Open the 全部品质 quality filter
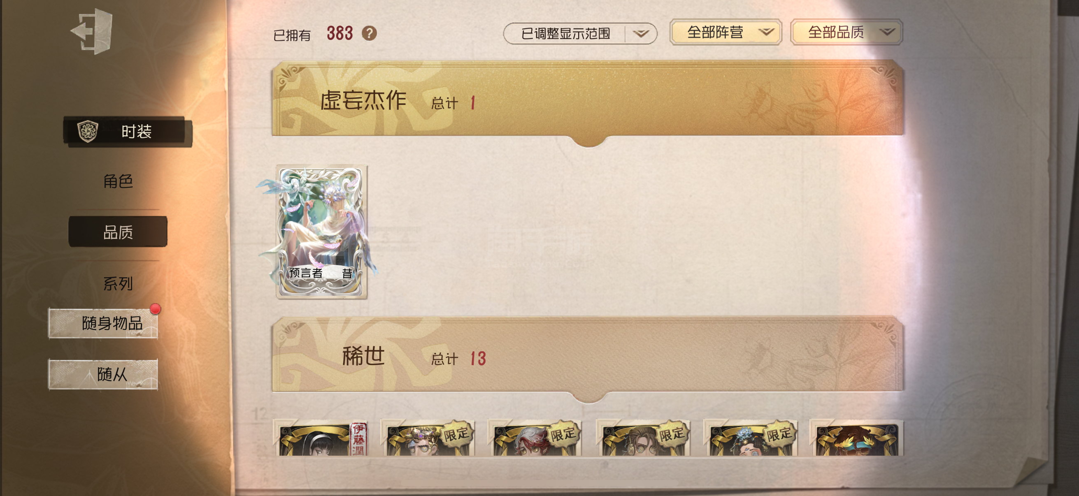Image resolution: width=1079 pixels, height=496 pixels. coord(846,32)
